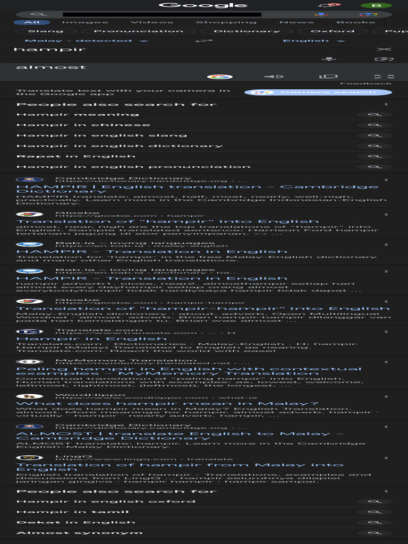Click the magnifier icon in the search bar
Screen dimensions: 408x544
39,14
